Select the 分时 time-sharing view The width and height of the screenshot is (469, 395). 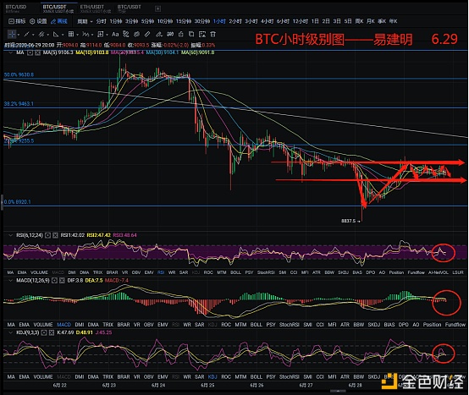(101, 21)
